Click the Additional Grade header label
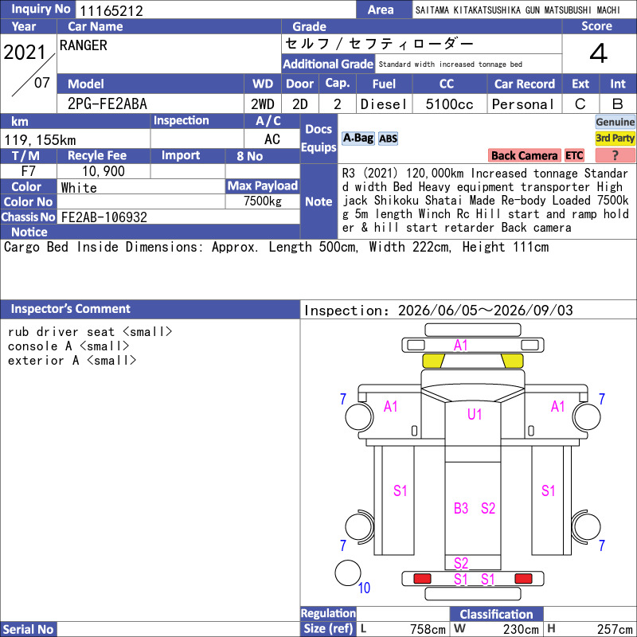This screenshot has width=637, height=637. pos(328,64)
